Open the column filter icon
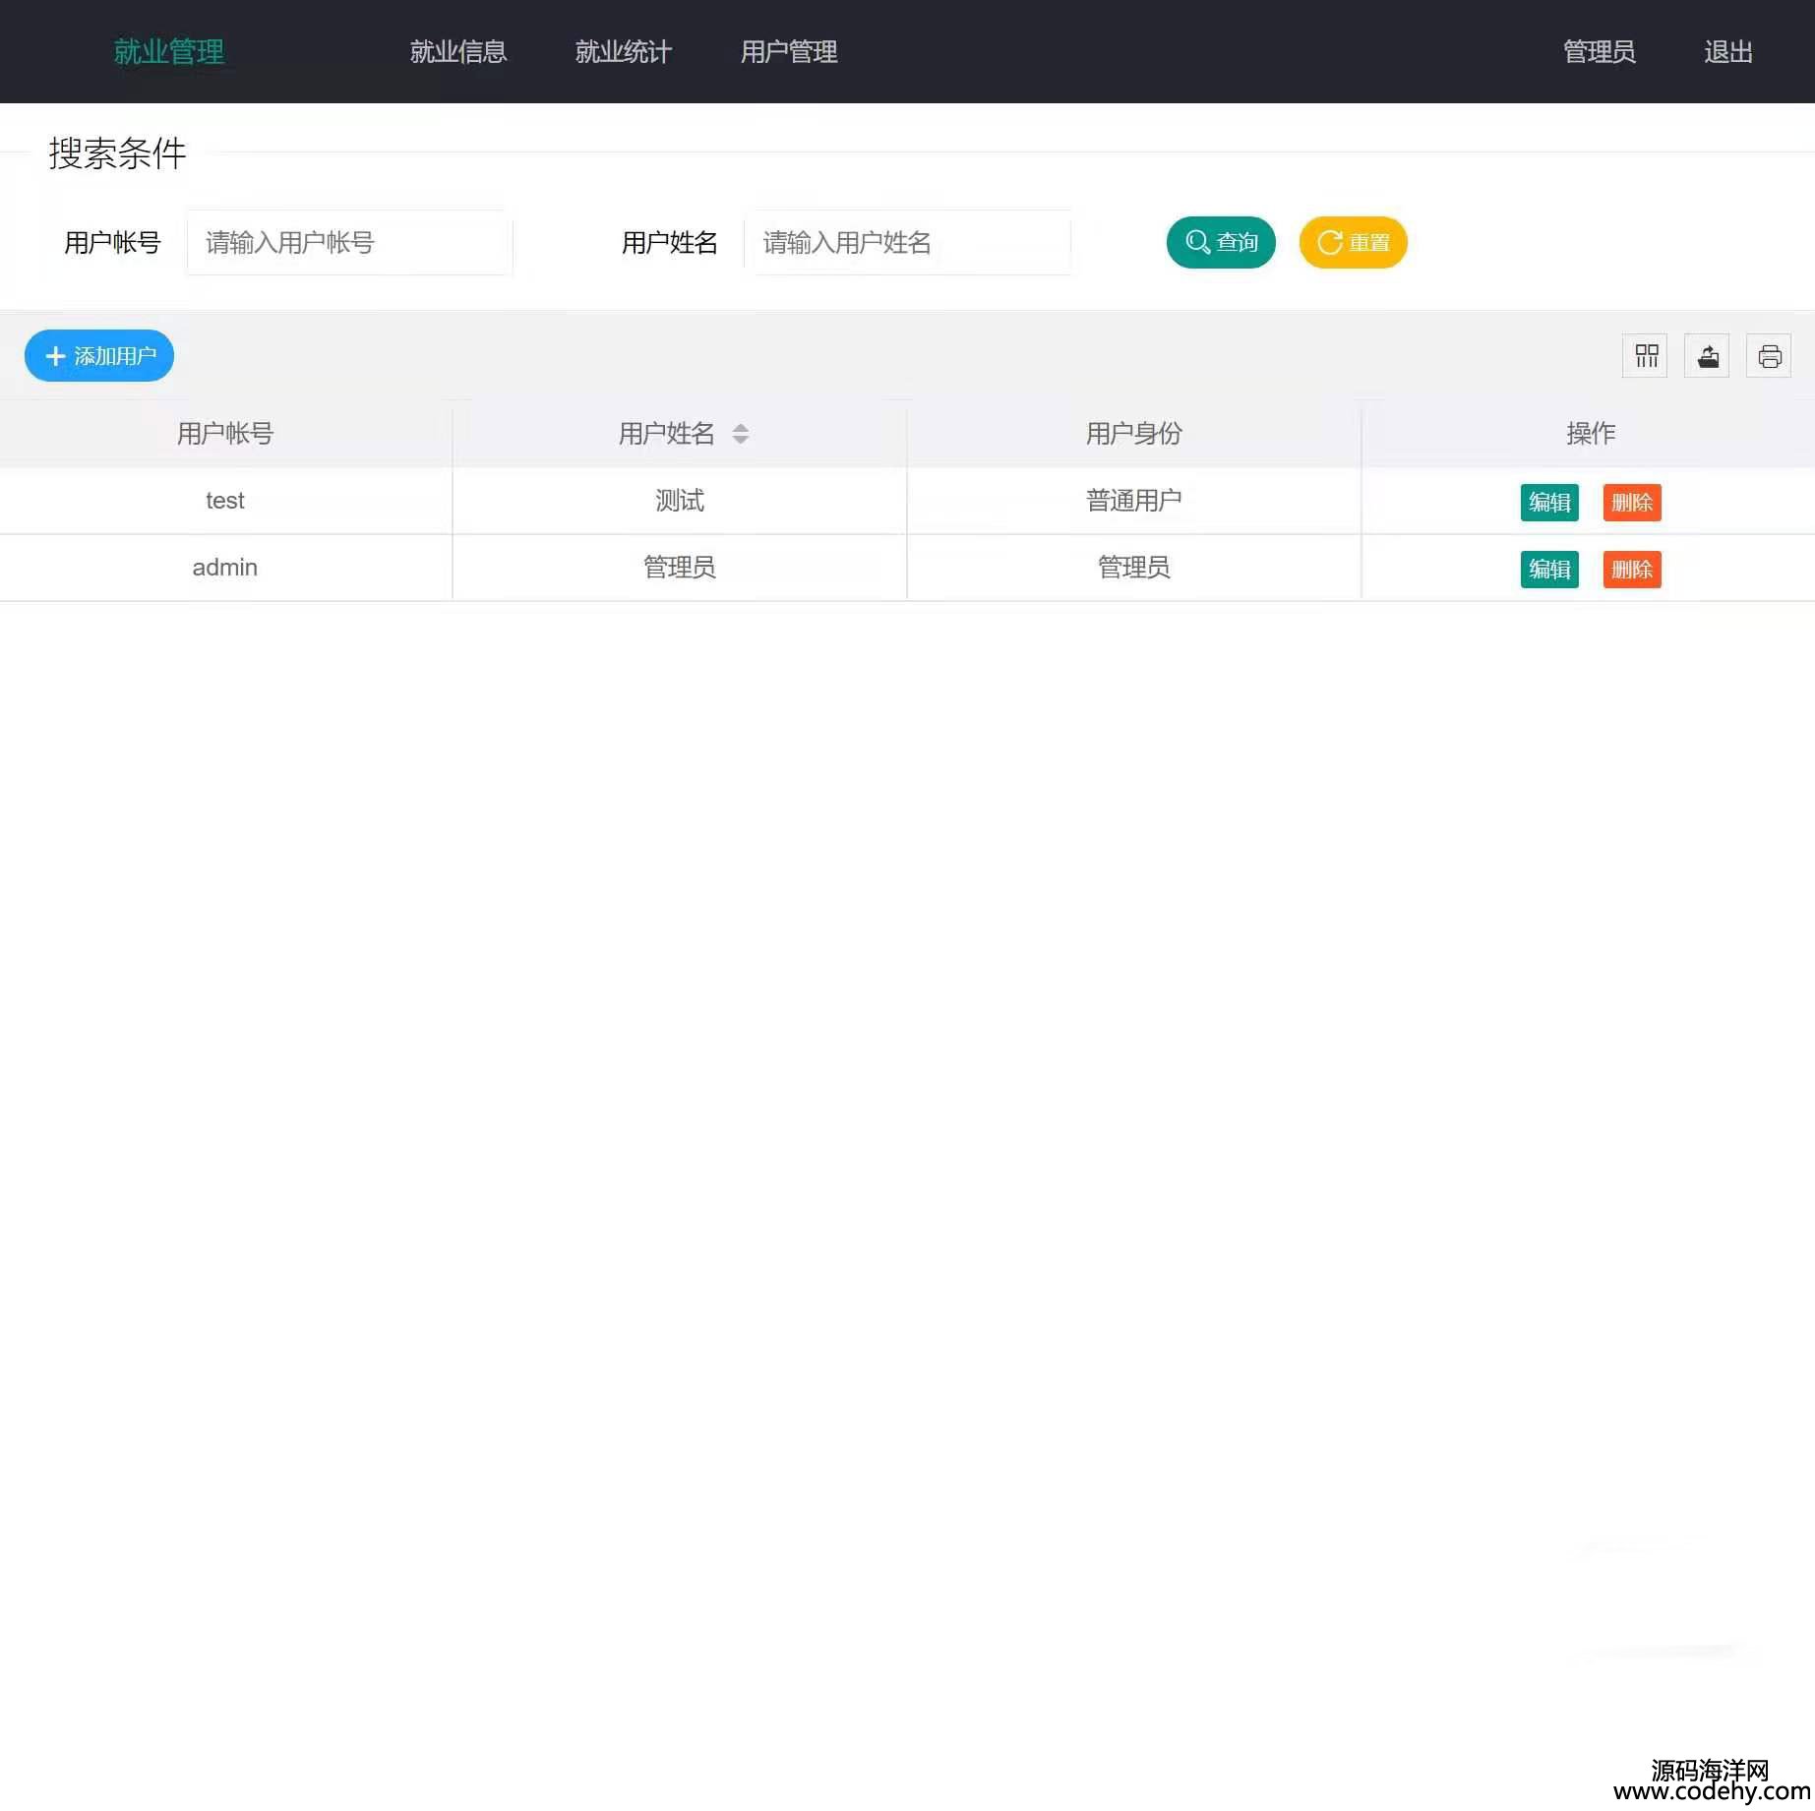 [1645, 356]
